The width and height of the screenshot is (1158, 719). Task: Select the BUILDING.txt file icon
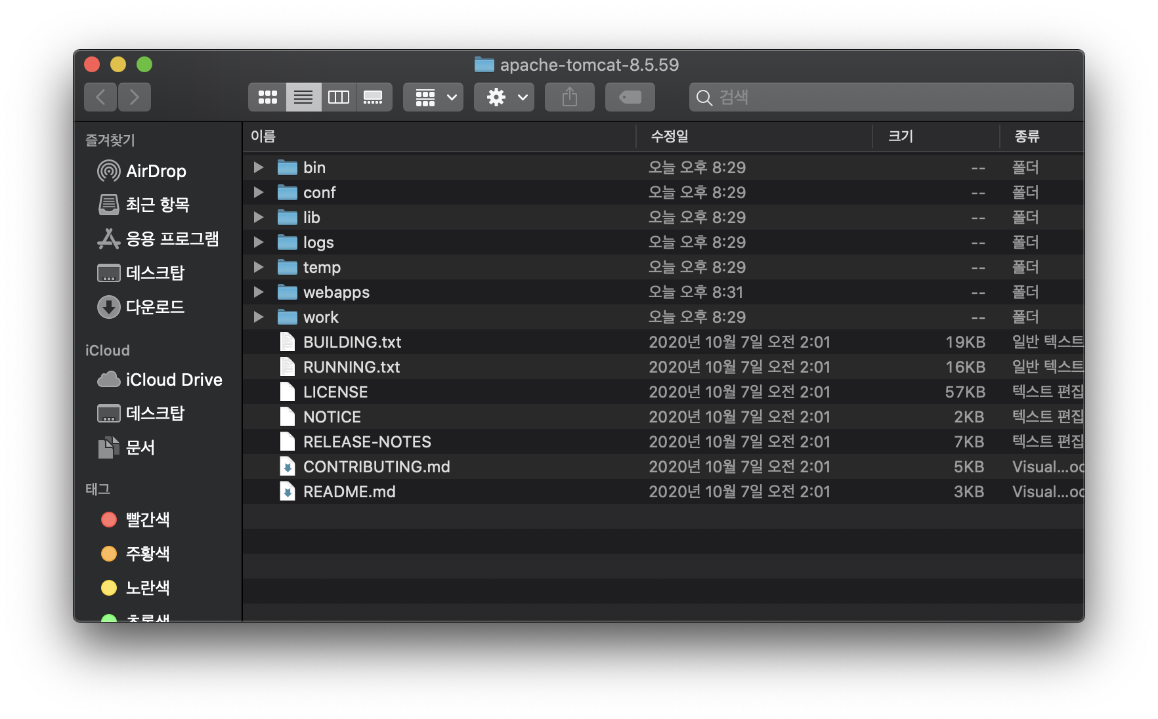pos(288,342)
